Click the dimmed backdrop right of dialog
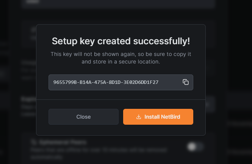 point(229,80)
